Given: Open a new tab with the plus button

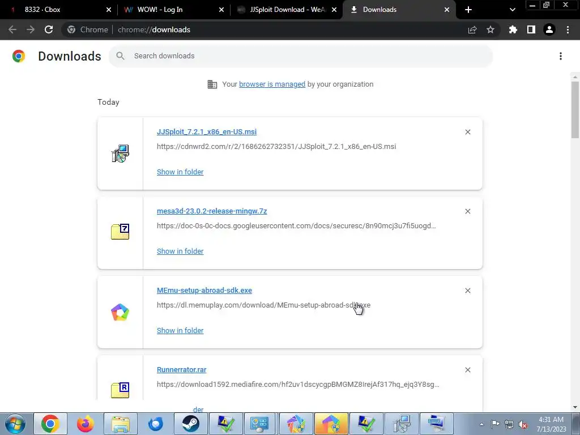Looking at the screenshot, I should pyautogui.click(x=468, y=10).
